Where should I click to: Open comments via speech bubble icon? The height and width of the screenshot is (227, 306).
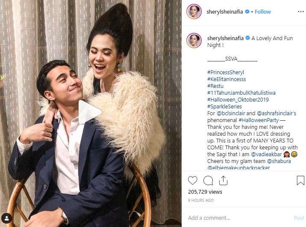(x=208, y=180)
